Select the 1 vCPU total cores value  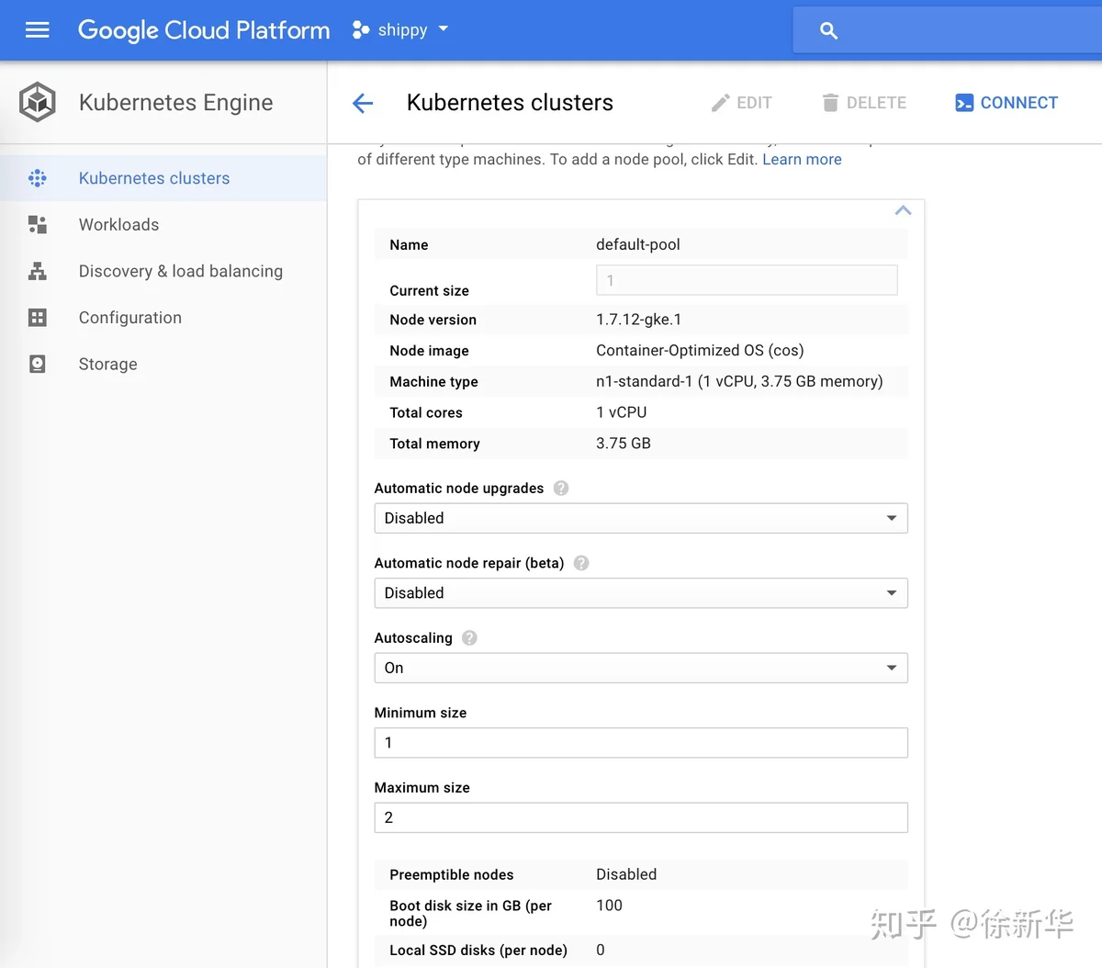click(x=622, y=412)
